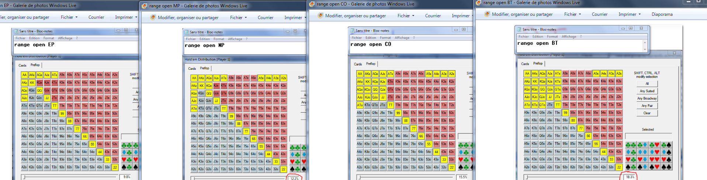Screen dimensions: 707x180
Task: Toggle A2s hand cell in BT range grid
Action: click(x=619, y=73)
